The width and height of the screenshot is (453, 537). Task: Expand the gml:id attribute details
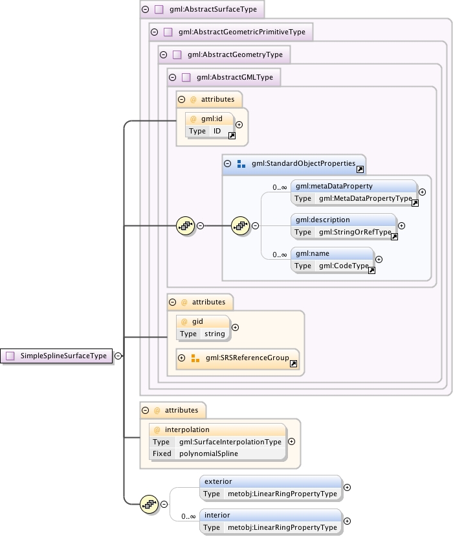coord(239,124)
